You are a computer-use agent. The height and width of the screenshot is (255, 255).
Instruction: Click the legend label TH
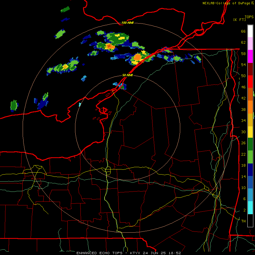pos(243,221)
